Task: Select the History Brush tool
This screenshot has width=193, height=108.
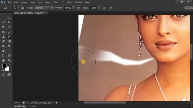Action: coord(9,37)
